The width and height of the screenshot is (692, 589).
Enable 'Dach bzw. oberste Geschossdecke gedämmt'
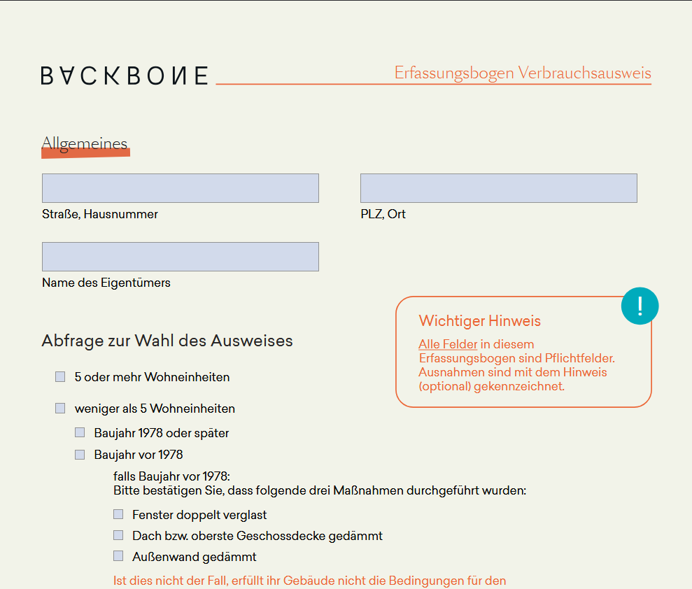118,535
